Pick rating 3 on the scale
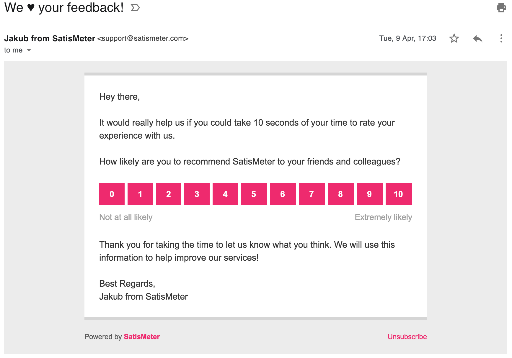Screen dimensions: 512x358 pyautogui.click(x=197, y=194)
